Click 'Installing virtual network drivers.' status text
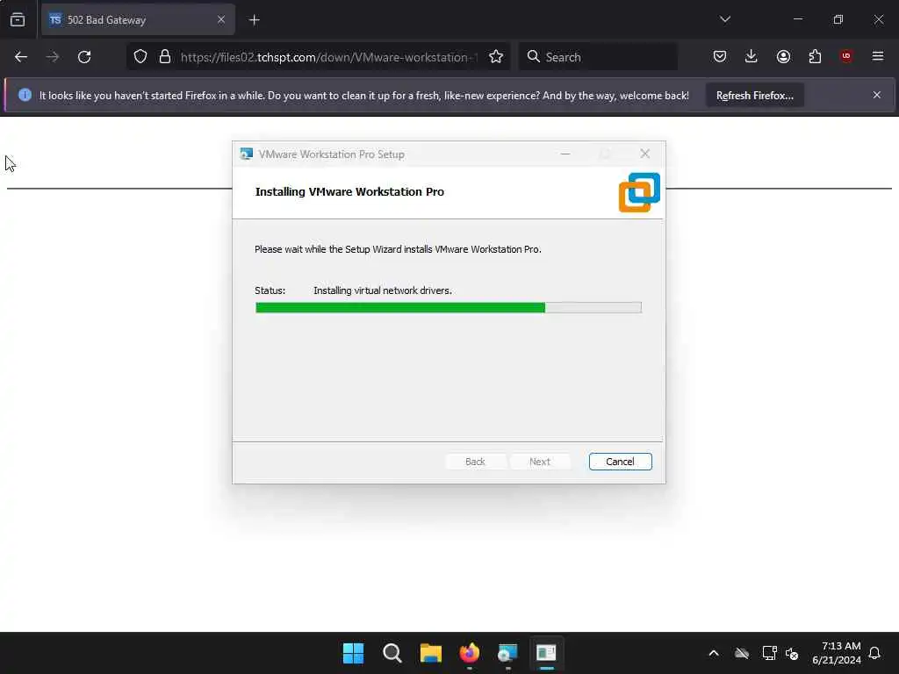Image resolution: width=899 pixels, height=674 pixels. [x=383, y=290]
